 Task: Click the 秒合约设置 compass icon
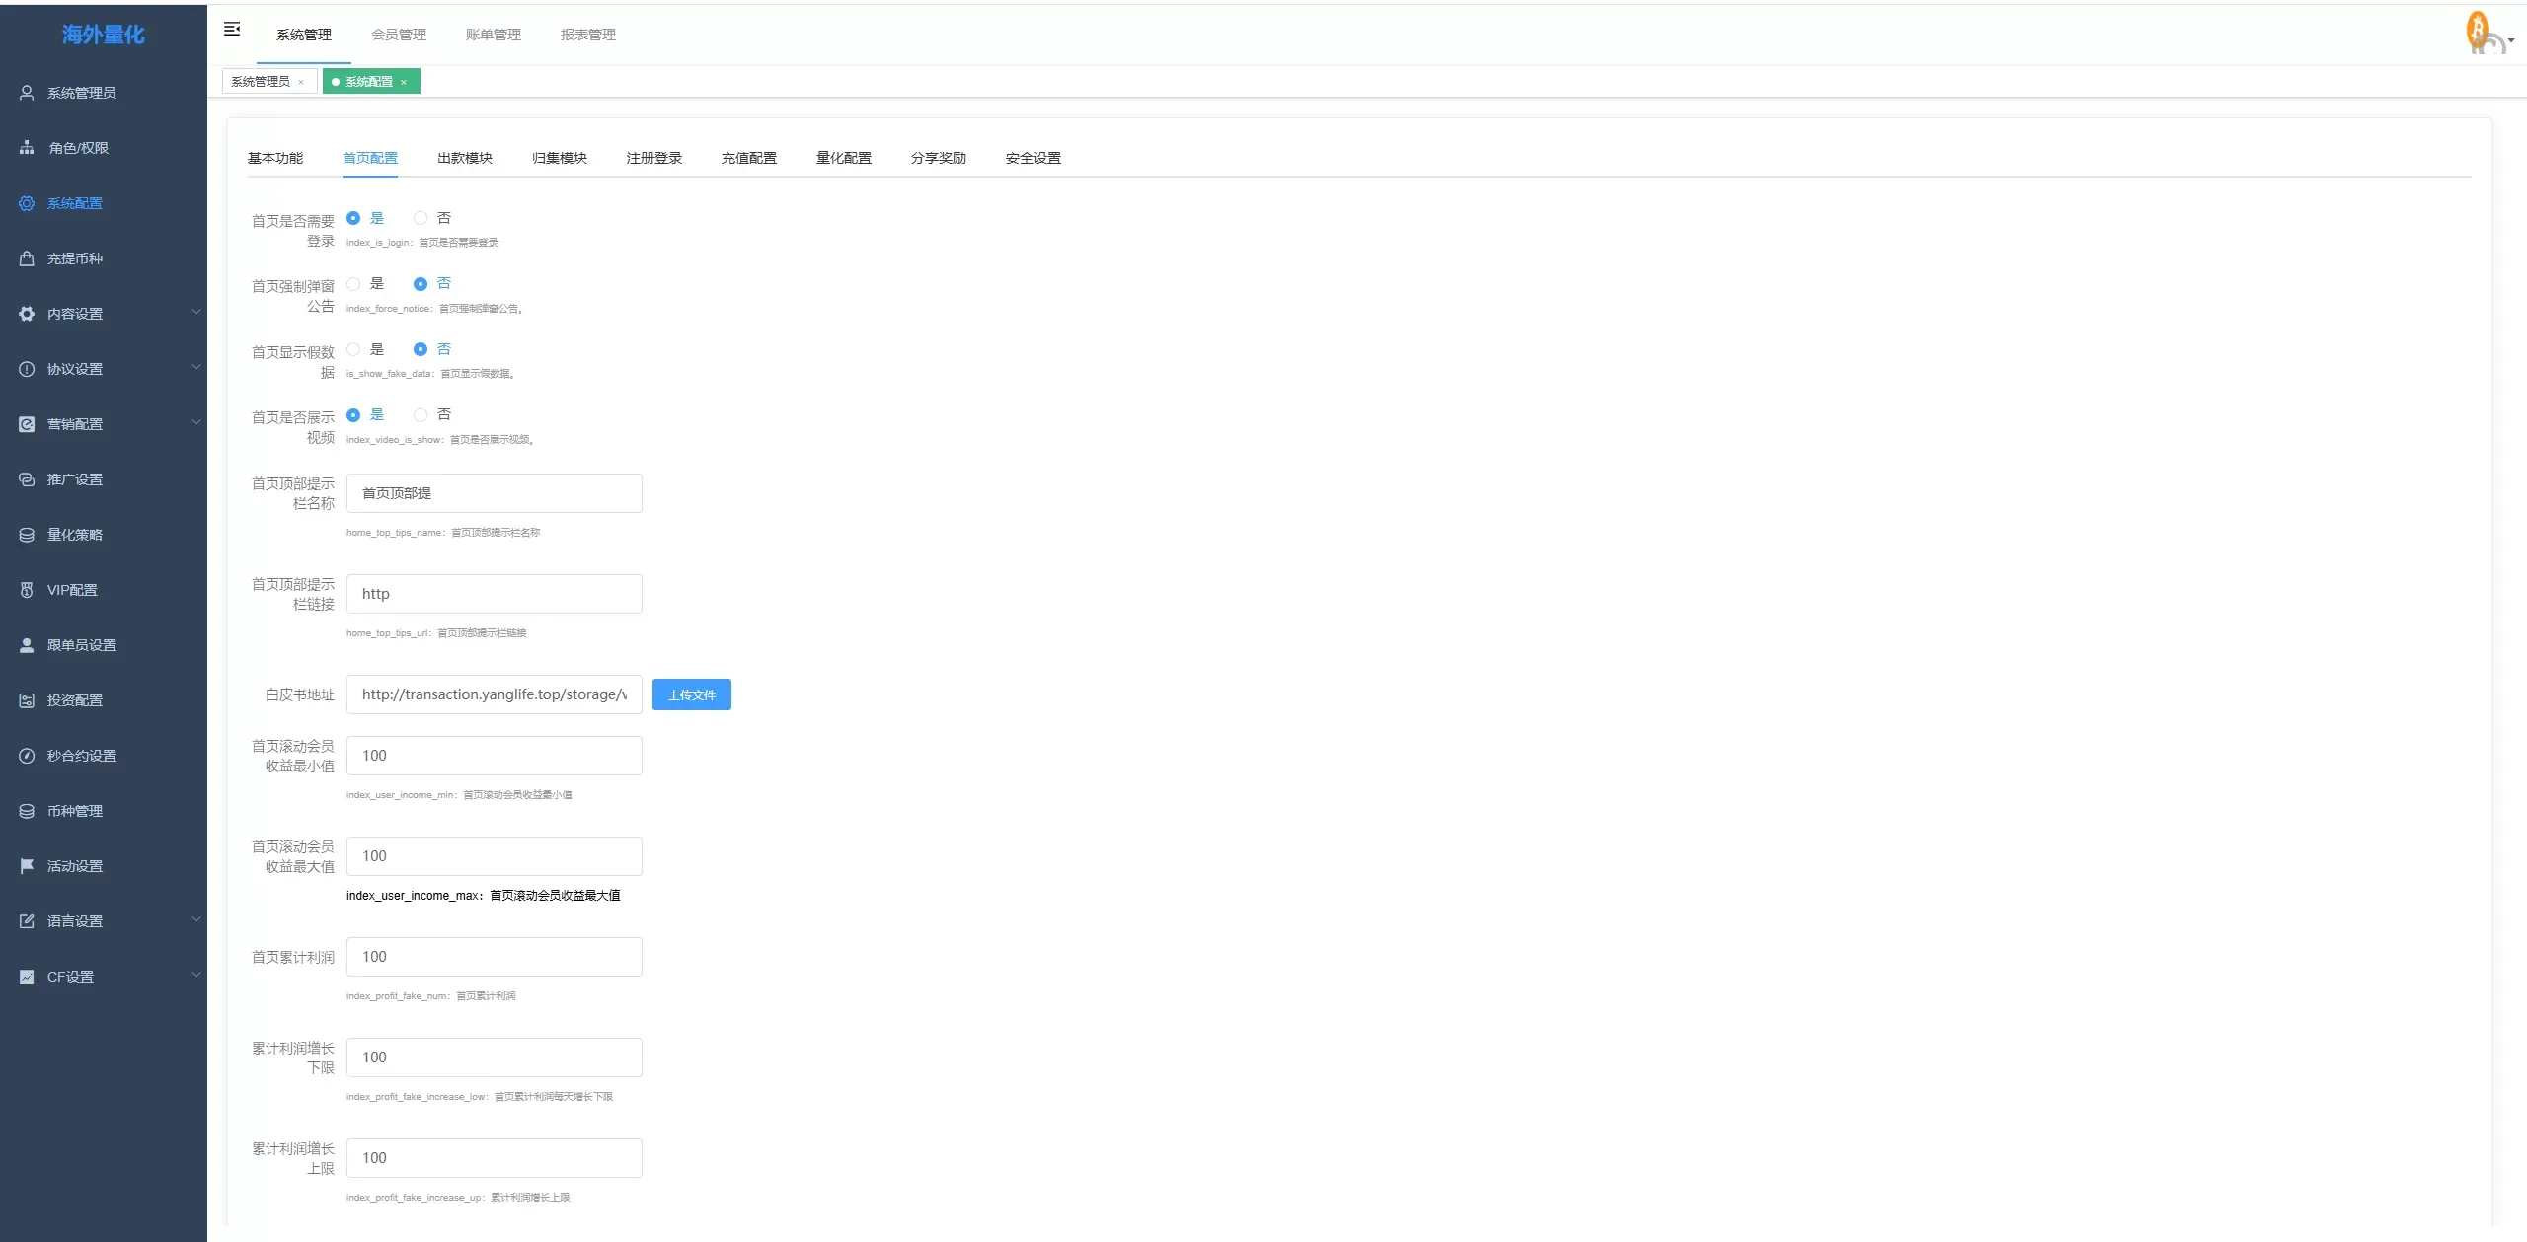[27, 756]
